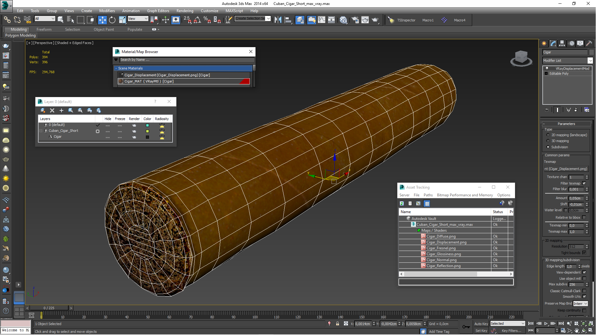Click Refresh icon in Asset Tracking
596x335 pixels.
point(402,203)
